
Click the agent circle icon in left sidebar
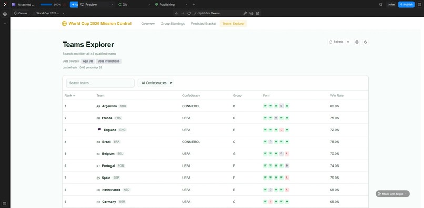click(x=5, y=14)
